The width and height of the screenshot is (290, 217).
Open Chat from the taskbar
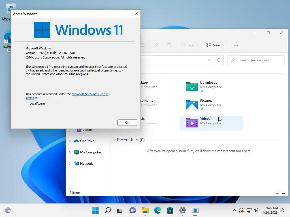(x=133, y=210)
